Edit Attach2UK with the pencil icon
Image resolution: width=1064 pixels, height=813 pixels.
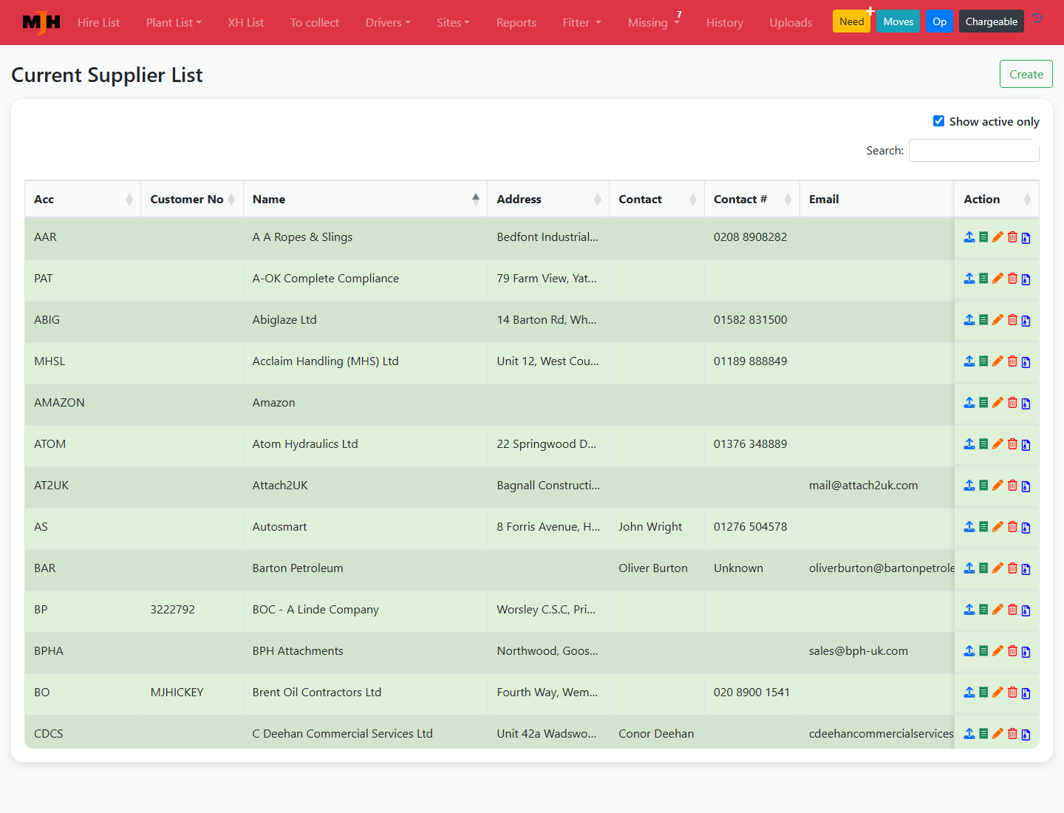pyautogui.click(x=998, y=486)
